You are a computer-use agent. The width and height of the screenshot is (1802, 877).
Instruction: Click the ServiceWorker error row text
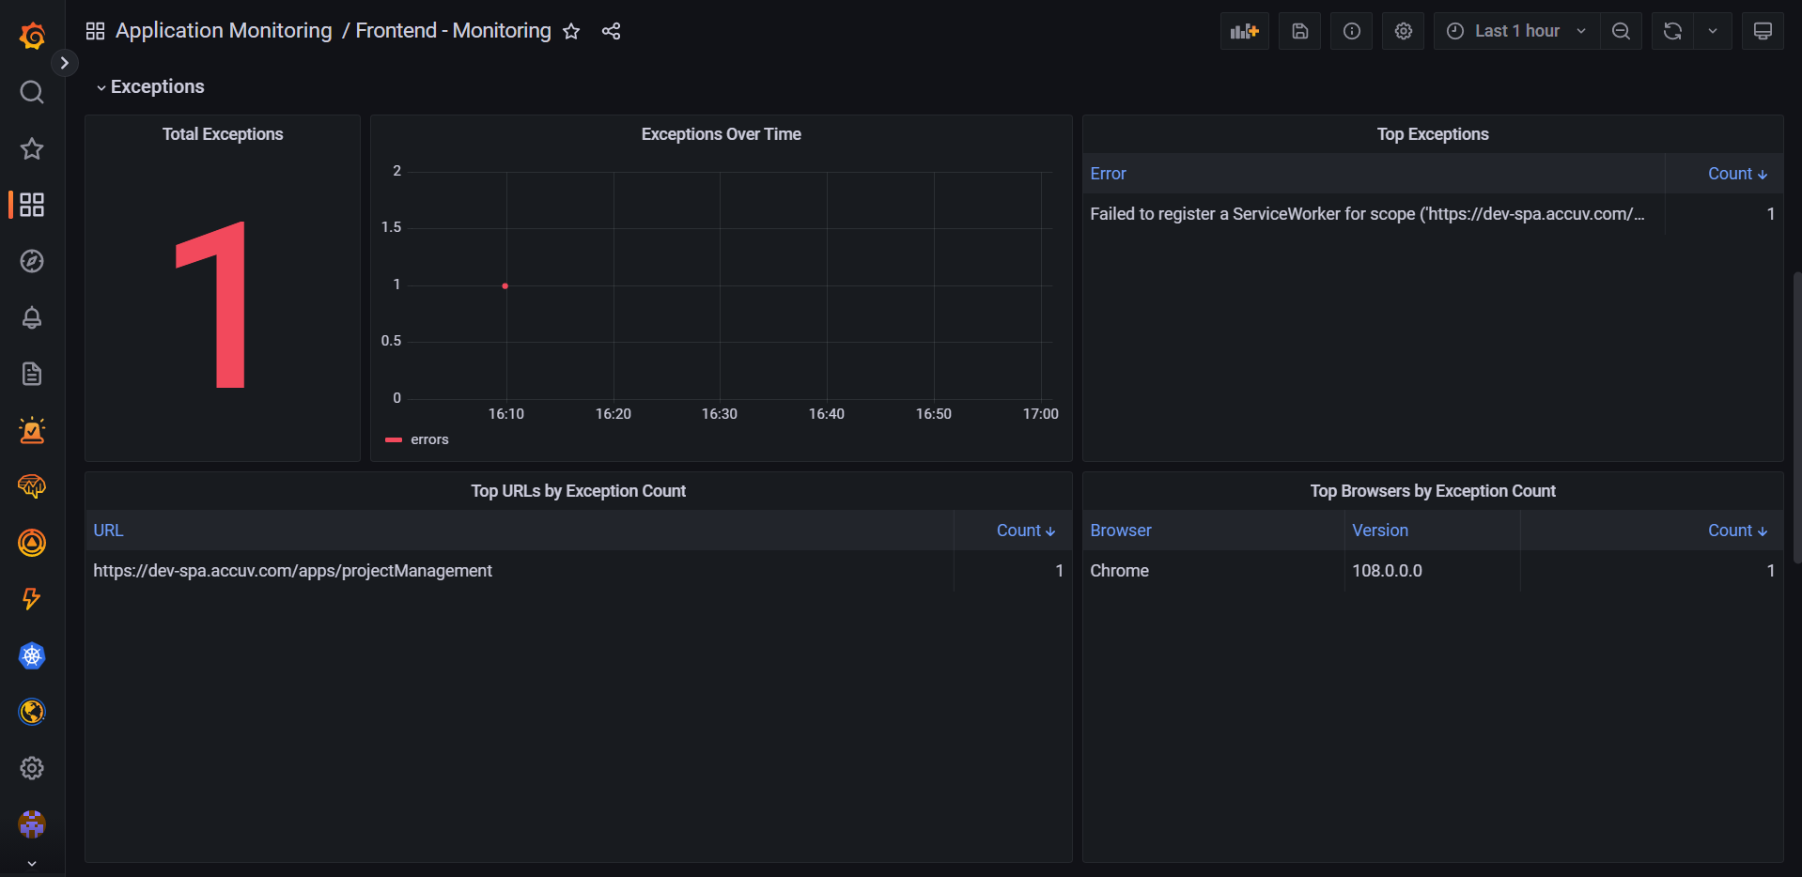pyautogui.click(x=1367, y=214)
